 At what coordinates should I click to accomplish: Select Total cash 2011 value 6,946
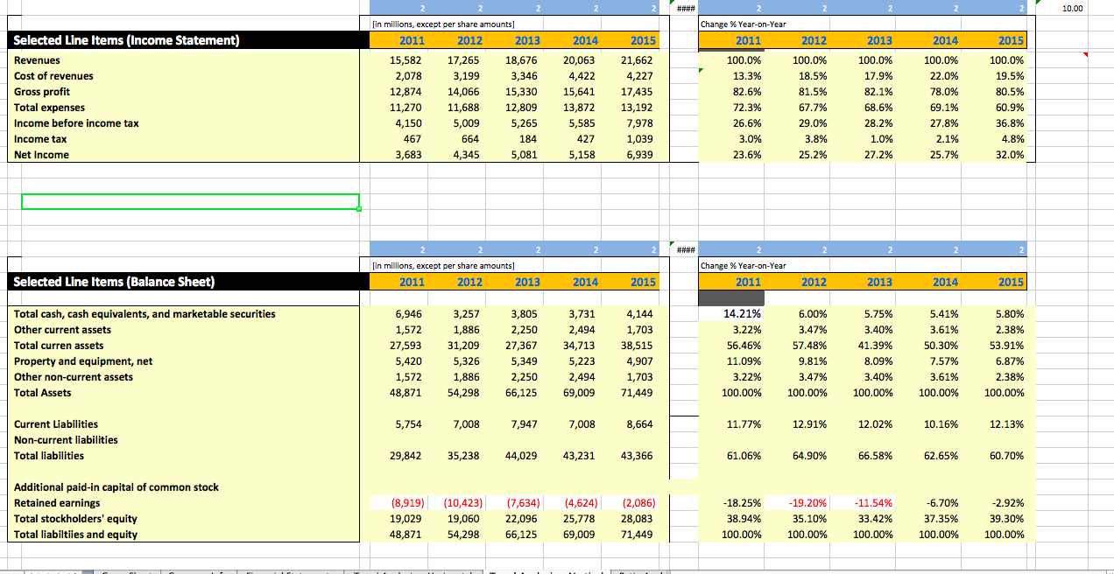click(x=409, y=314)
